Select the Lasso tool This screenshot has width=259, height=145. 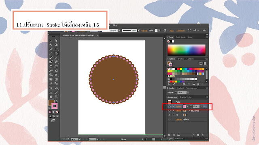point(56,45)
